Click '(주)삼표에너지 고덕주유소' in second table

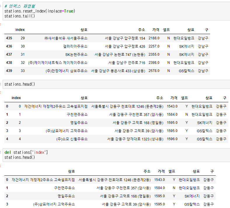(x=67, y=131)
